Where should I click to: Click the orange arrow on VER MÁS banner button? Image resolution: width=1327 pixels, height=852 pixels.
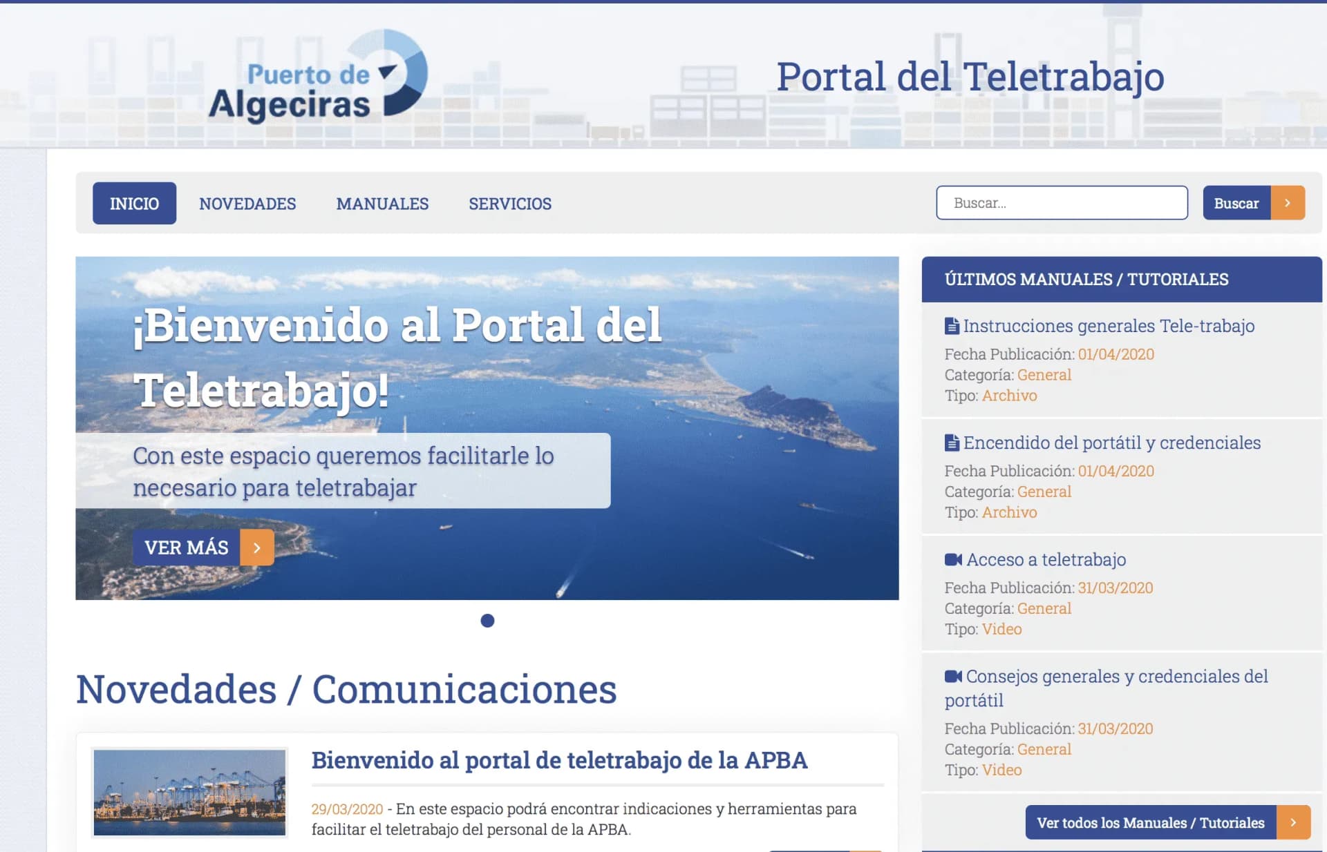(257, 548)
